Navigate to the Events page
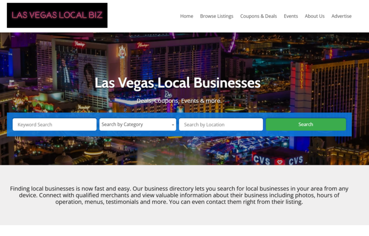This screenshot has height=236, width=369. click(291, 16)
